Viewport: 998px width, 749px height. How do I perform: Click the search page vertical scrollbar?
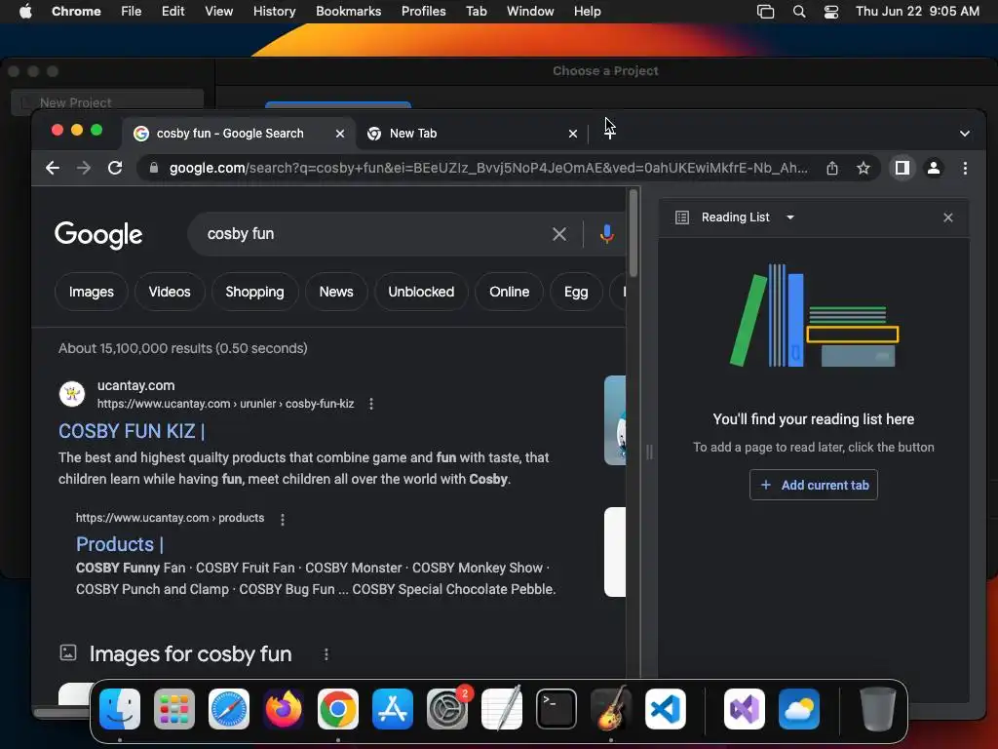(x=633, y=233)
